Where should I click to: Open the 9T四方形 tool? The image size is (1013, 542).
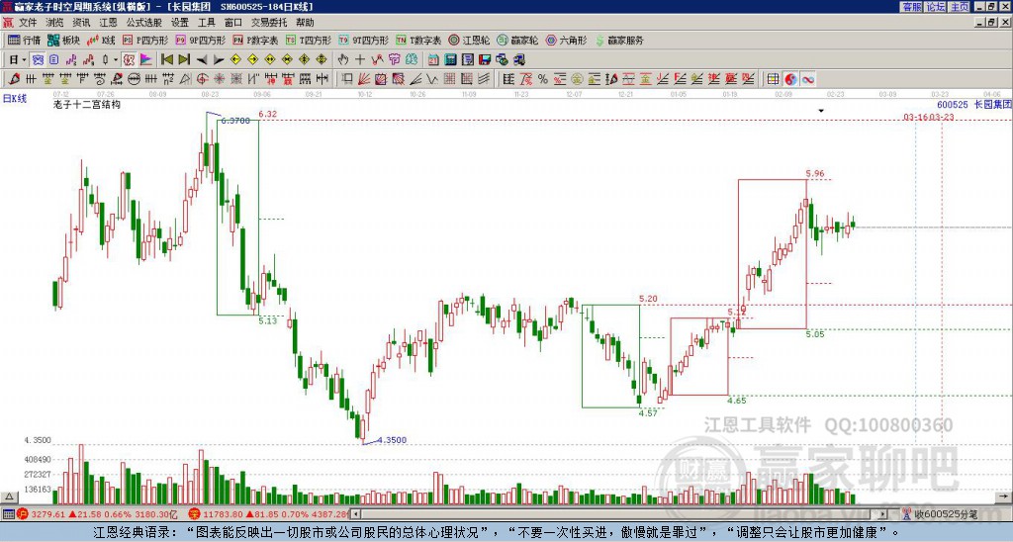click(364, 40)
